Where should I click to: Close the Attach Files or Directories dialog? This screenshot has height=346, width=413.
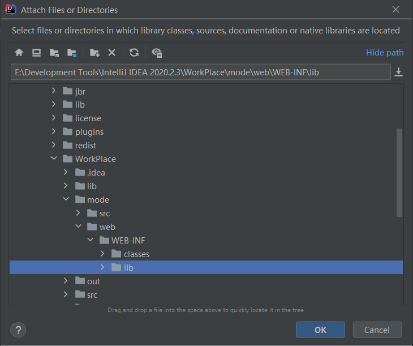click(x=395, y=10)
